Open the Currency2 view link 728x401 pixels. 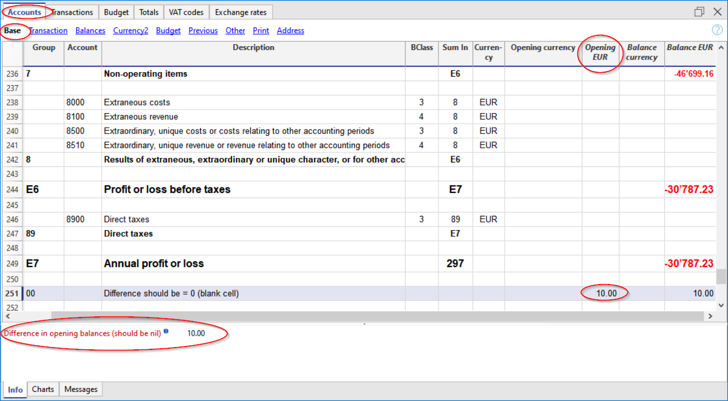tap(130, 30)
